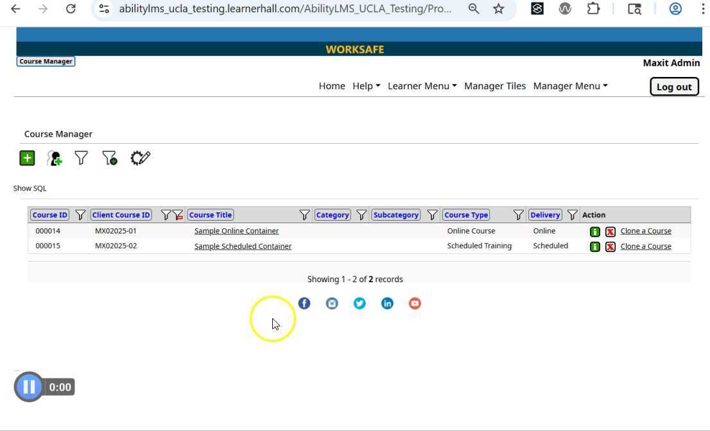This screenshot has height=431, width=710.
Task: Click the funnel with green dot icon
Action: point(110,158)
